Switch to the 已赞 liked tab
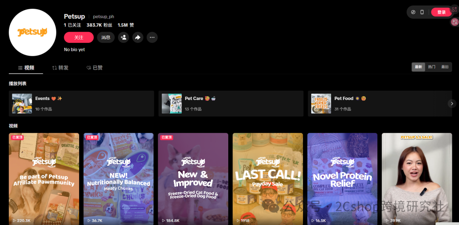Viewport: 459px width, 225px height. (94, 68)
